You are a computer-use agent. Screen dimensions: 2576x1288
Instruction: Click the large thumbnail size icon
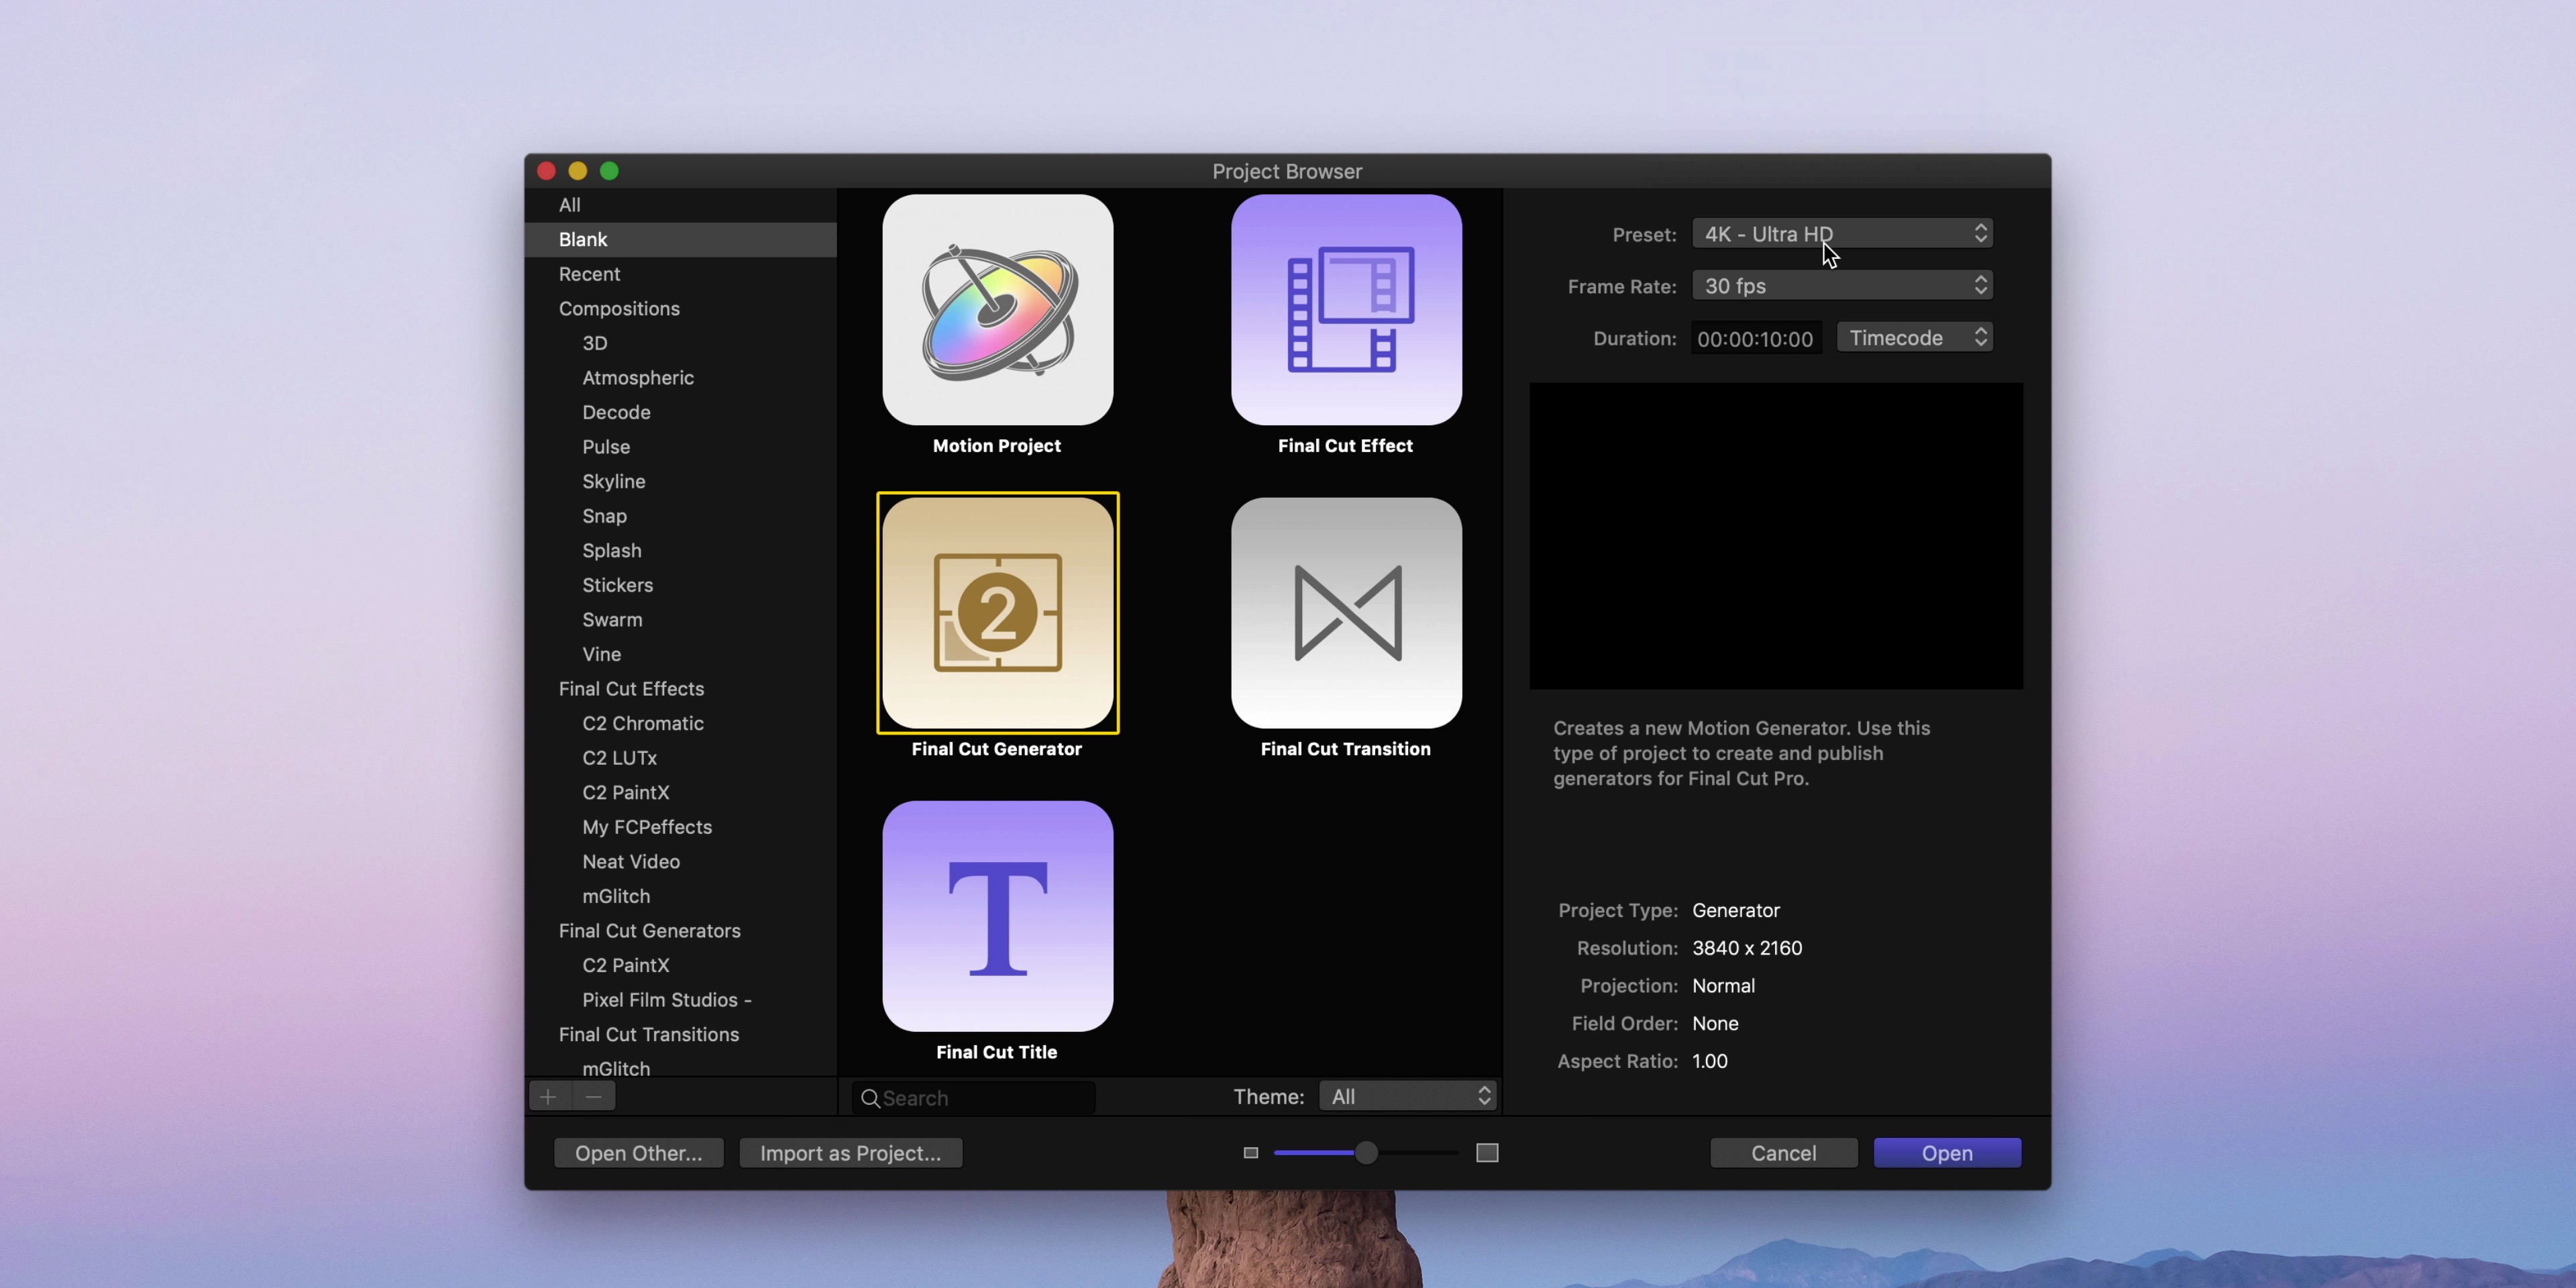(1487, 1153)
